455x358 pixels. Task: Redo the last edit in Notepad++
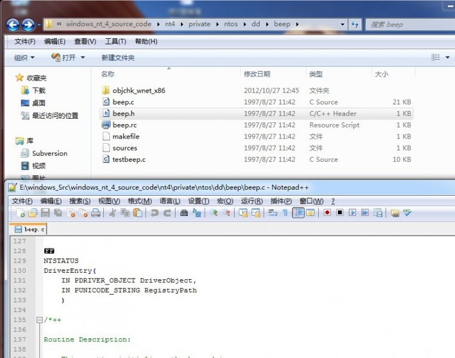(x=167, y=213)
